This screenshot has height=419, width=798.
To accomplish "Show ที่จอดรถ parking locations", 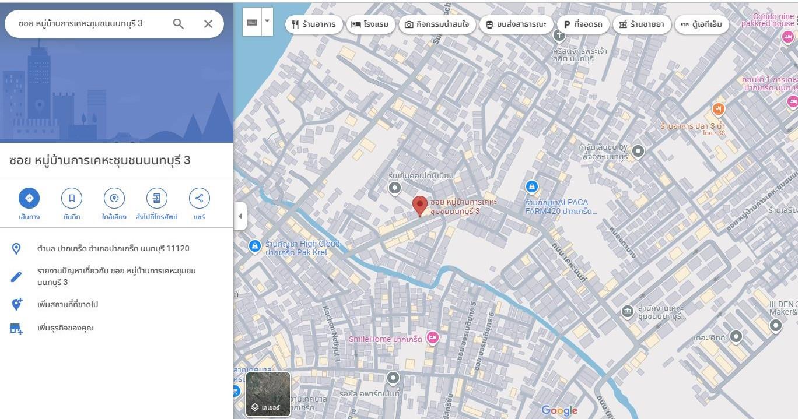I will pos(583,24).
